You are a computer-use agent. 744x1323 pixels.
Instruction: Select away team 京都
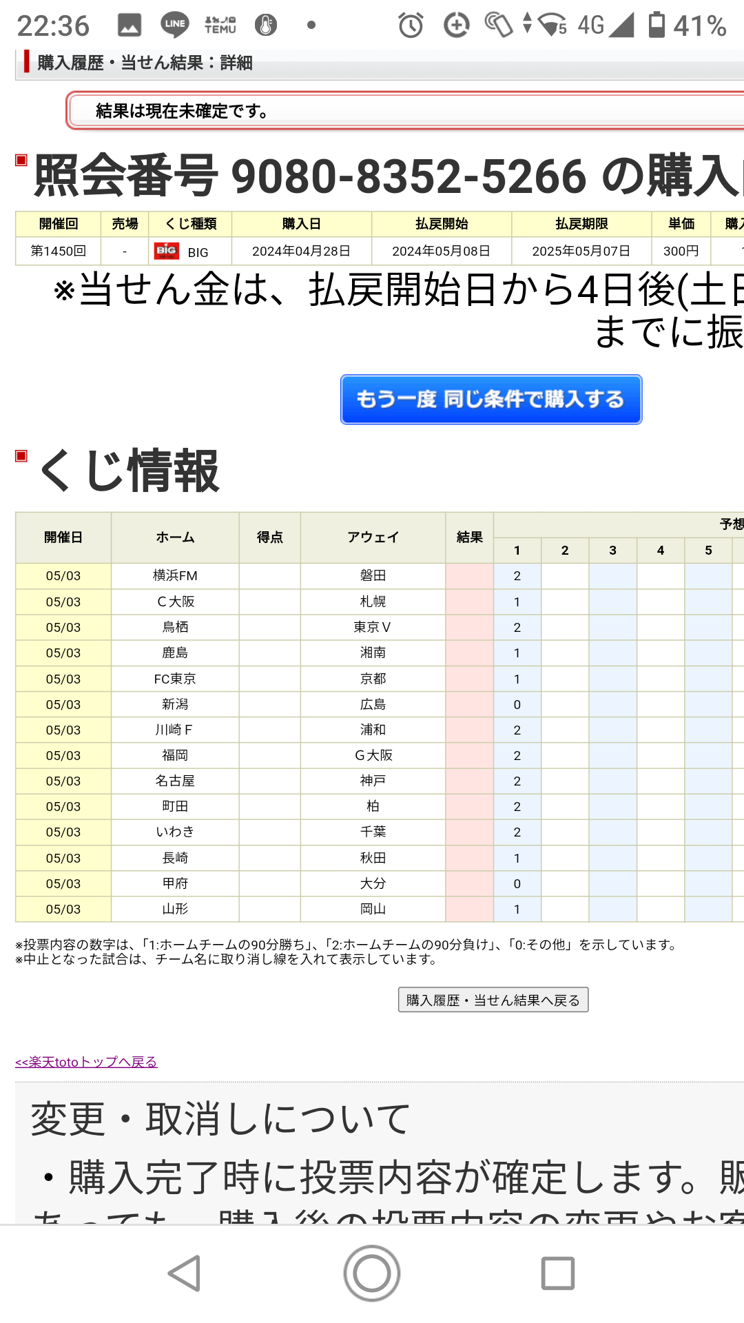click(x=373, y=679)
